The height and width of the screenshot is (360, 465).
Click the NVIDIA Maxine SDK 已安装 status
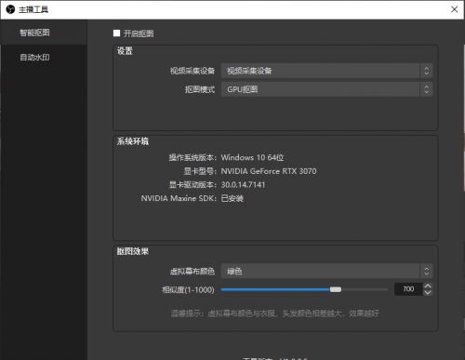tap(232, 198)
